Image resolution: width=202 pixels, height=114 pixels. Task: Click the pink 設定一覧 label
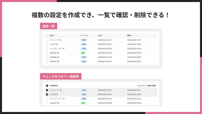[48, 26]
